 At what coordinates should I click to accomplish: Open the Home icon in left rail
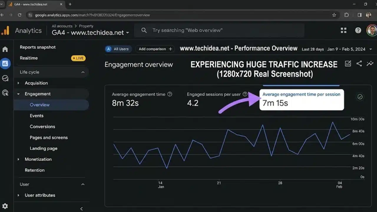point(5,49)
